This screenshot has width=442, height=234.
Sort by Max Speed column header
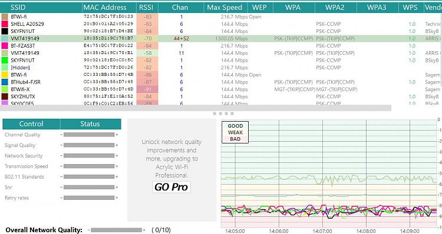coord(226,8)
